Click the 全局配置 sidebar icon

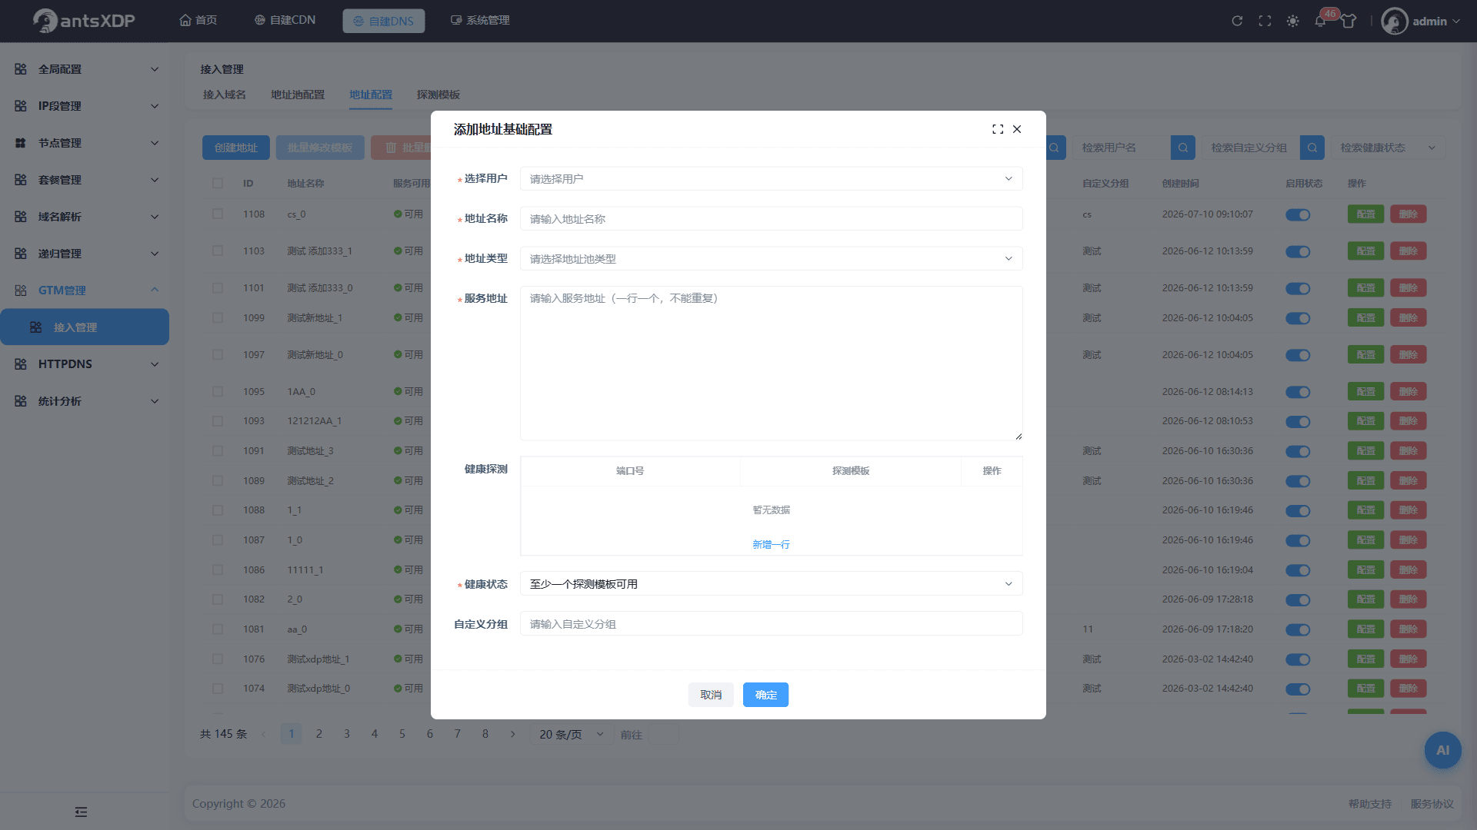click(x=21, y=69)
